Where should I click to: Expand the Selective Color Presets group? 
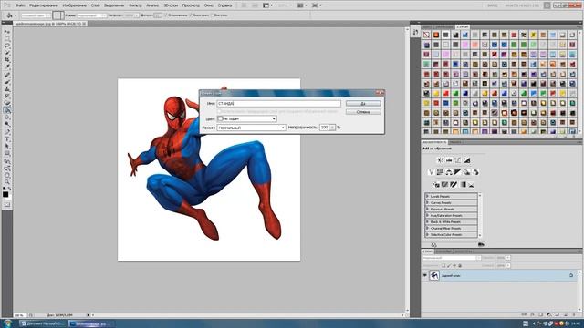[428, 235]
